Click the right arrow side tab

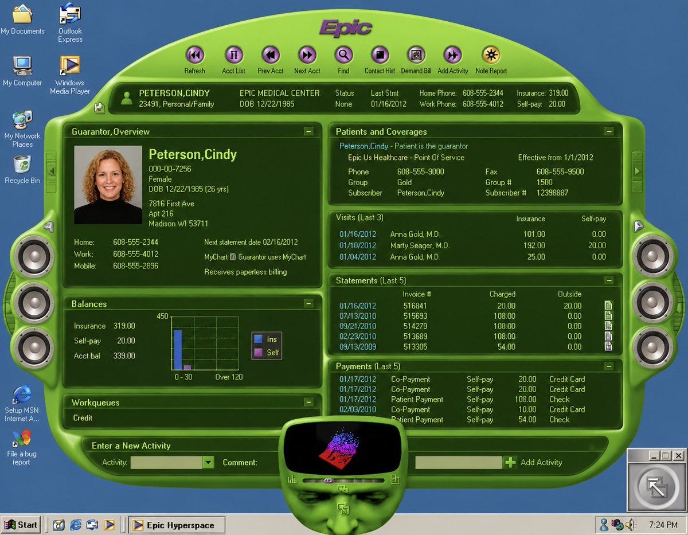pyautogui.click(x=637, y=171)
